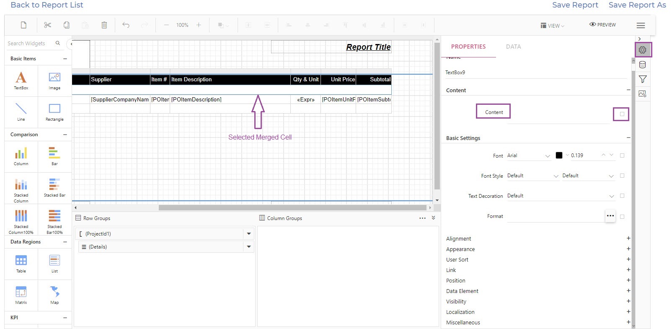The width and height of the screenshot is (672, 329).
Task: Open the first Font Style Default dropdown
Action: click(x=533, y=176)
